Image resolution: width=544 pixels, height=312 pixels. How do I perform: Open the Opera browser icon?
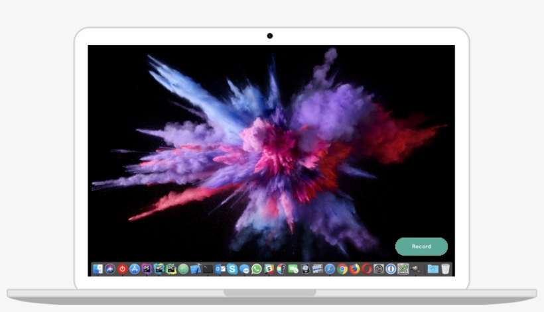coord(366,269)
